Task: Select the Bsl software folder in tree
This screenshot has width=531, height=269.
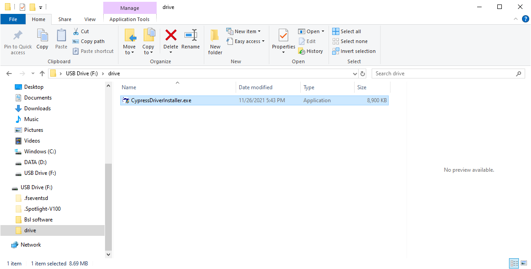Action: [x=38, y=220]
